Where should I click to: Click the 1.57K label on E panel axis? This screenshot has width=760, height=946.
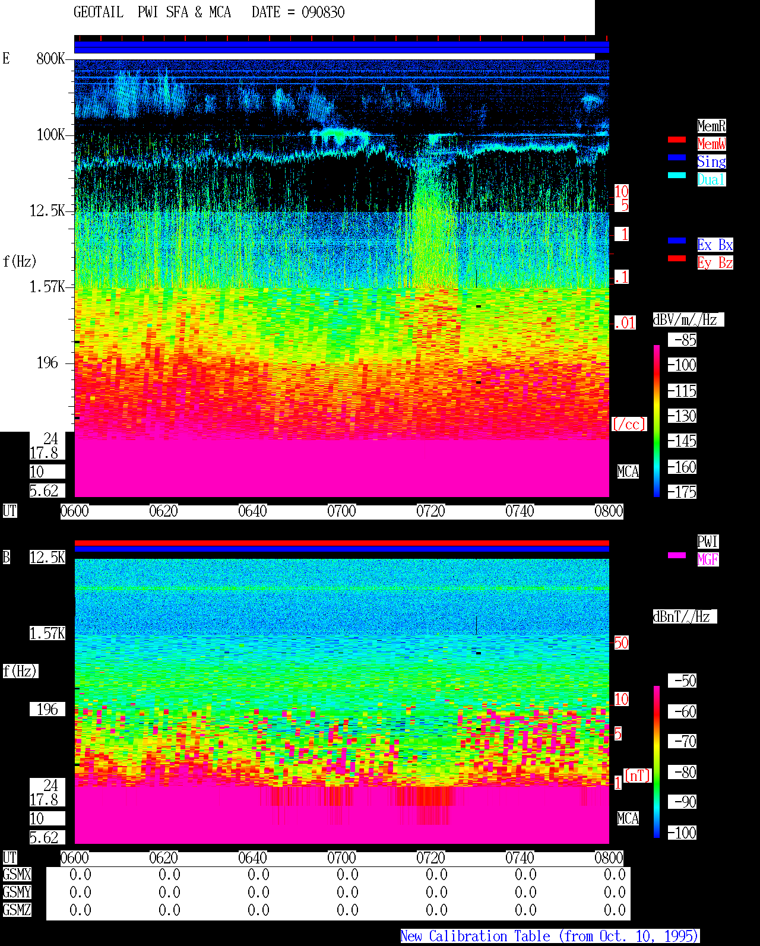(x=47, y=286)
